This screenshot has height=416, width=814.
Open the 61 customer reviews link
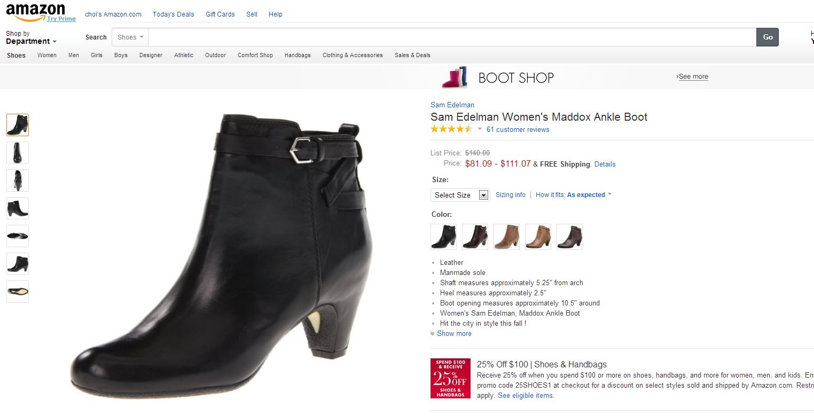point(518,130)
